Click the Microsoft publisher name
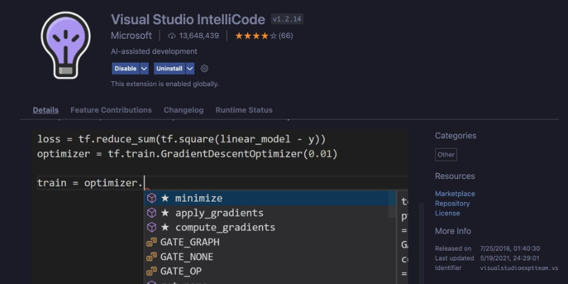Screen dimensions: 568x284 point(131,36)
